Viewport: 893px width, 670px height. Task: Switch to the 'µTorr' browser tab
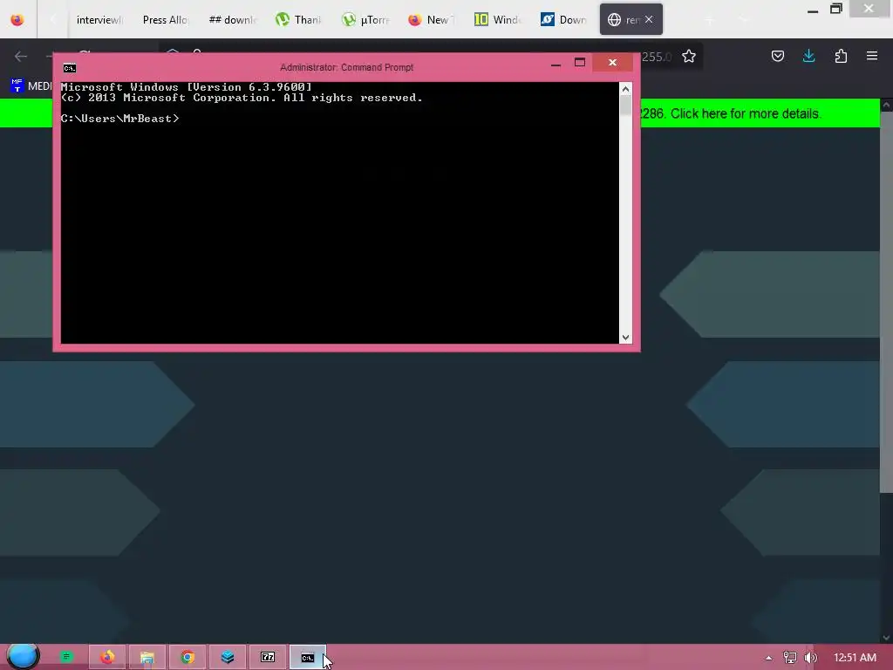[x=365, y=20]
